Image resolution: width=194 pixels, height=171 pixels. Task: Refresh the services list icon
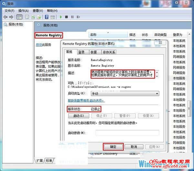[x=33, y=17]
